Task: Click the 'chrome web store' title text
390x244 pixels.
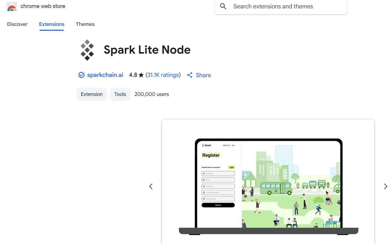Action: pyautogui.click(x=43, y=6)
